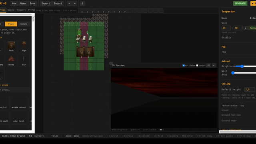
Task: Click the 3D Preview title text
Action: coord(118,66)
